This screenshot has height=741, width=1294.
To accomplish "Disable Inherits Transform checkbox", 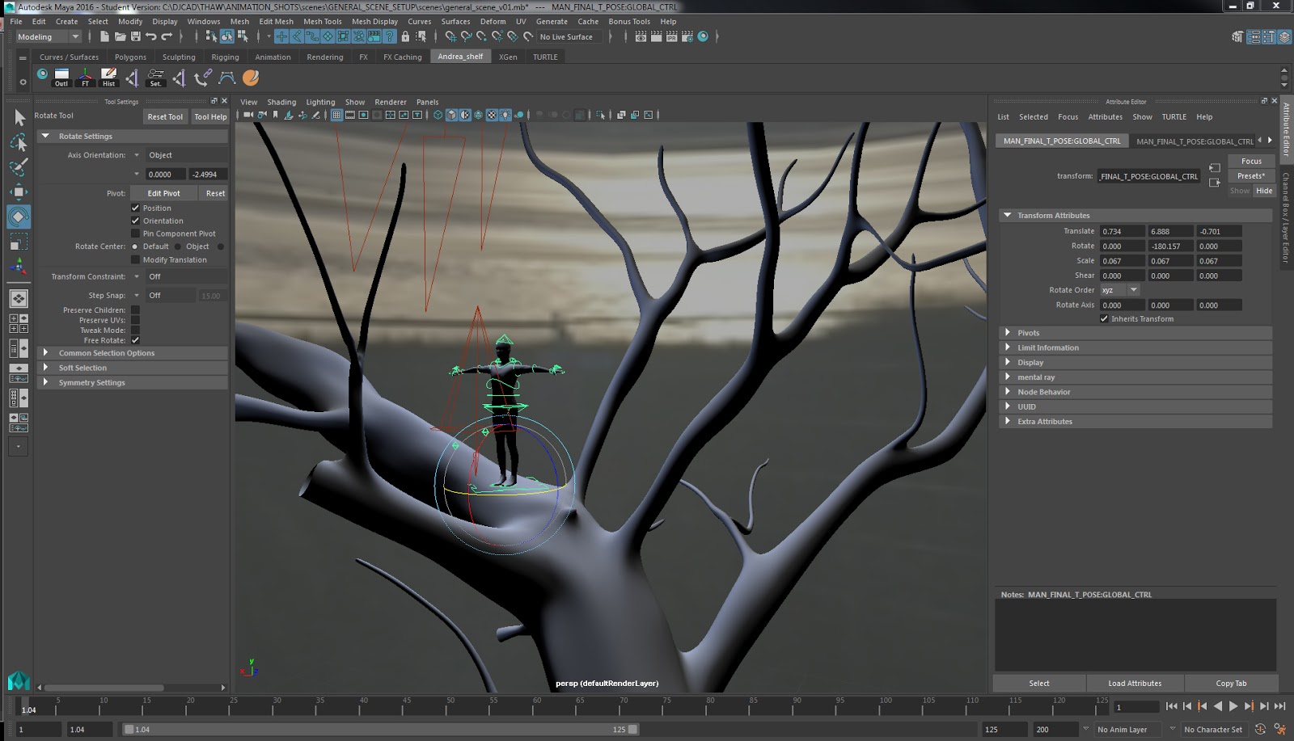I will (1104, 318).
